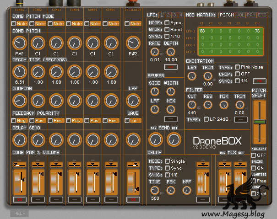Switch Mod Matrix to PITCH tab
This screenshot has width=277, height=219.
[227, 15]
